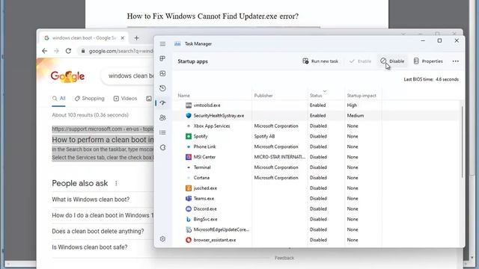The width and height of the screenshot is (479, 269).
Task: Switch to Videos results tab in Google
Action: click(x=125, y=98)
